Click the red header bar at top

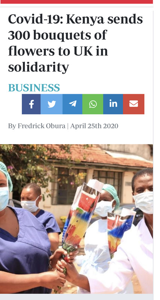(x=77, y=2)
